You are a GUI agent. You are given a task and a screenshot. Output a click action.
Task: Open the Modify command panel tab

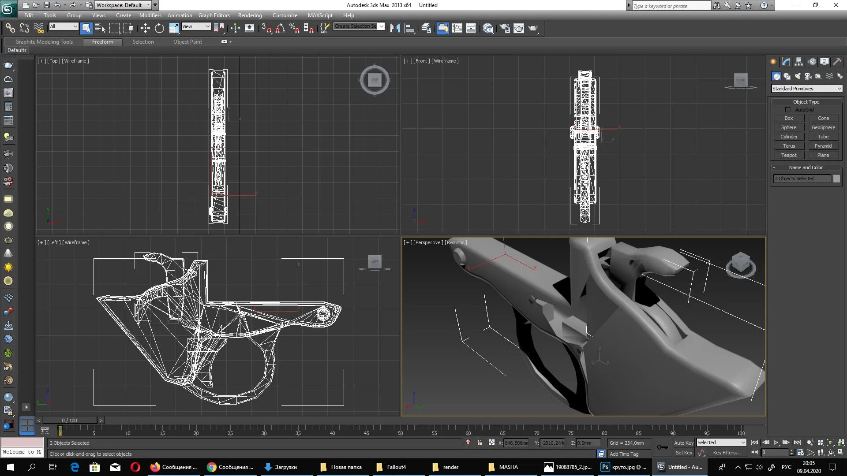[786, 62]
